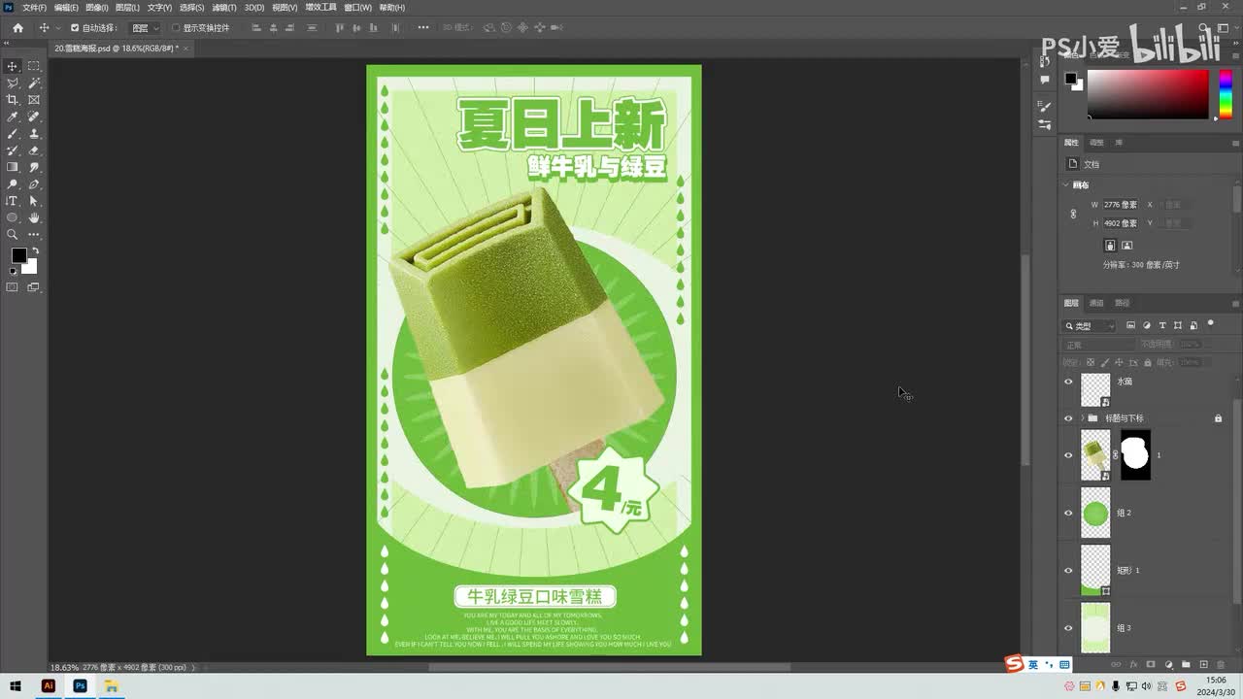Select the Polygonal Lasso tool
1243x699 pixels.
[x=13, y=83]
